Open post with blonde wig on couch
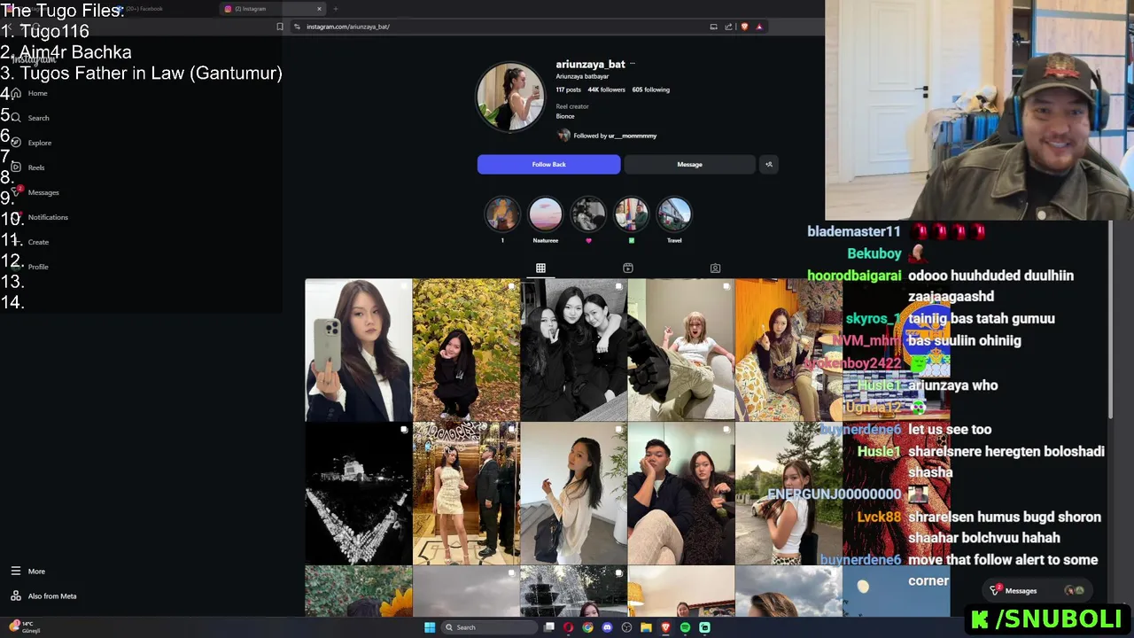Image resolution: width=1134 pixels, height=638 pixels. coord(680,350)
